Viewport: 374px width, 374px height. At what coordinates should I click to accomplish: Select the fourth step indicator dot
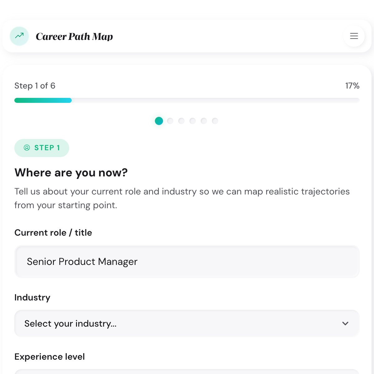point(193,121)
